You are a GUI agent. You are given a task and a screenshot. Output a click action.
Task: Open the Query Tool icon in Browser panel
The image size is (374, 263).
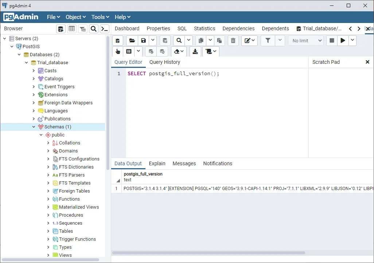(61, 29)
